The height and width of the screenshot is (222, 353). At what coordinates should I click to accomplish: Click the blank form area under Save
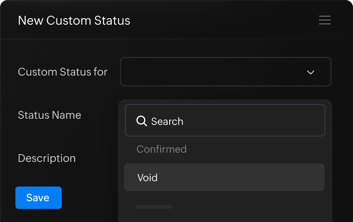coord(58,216)
